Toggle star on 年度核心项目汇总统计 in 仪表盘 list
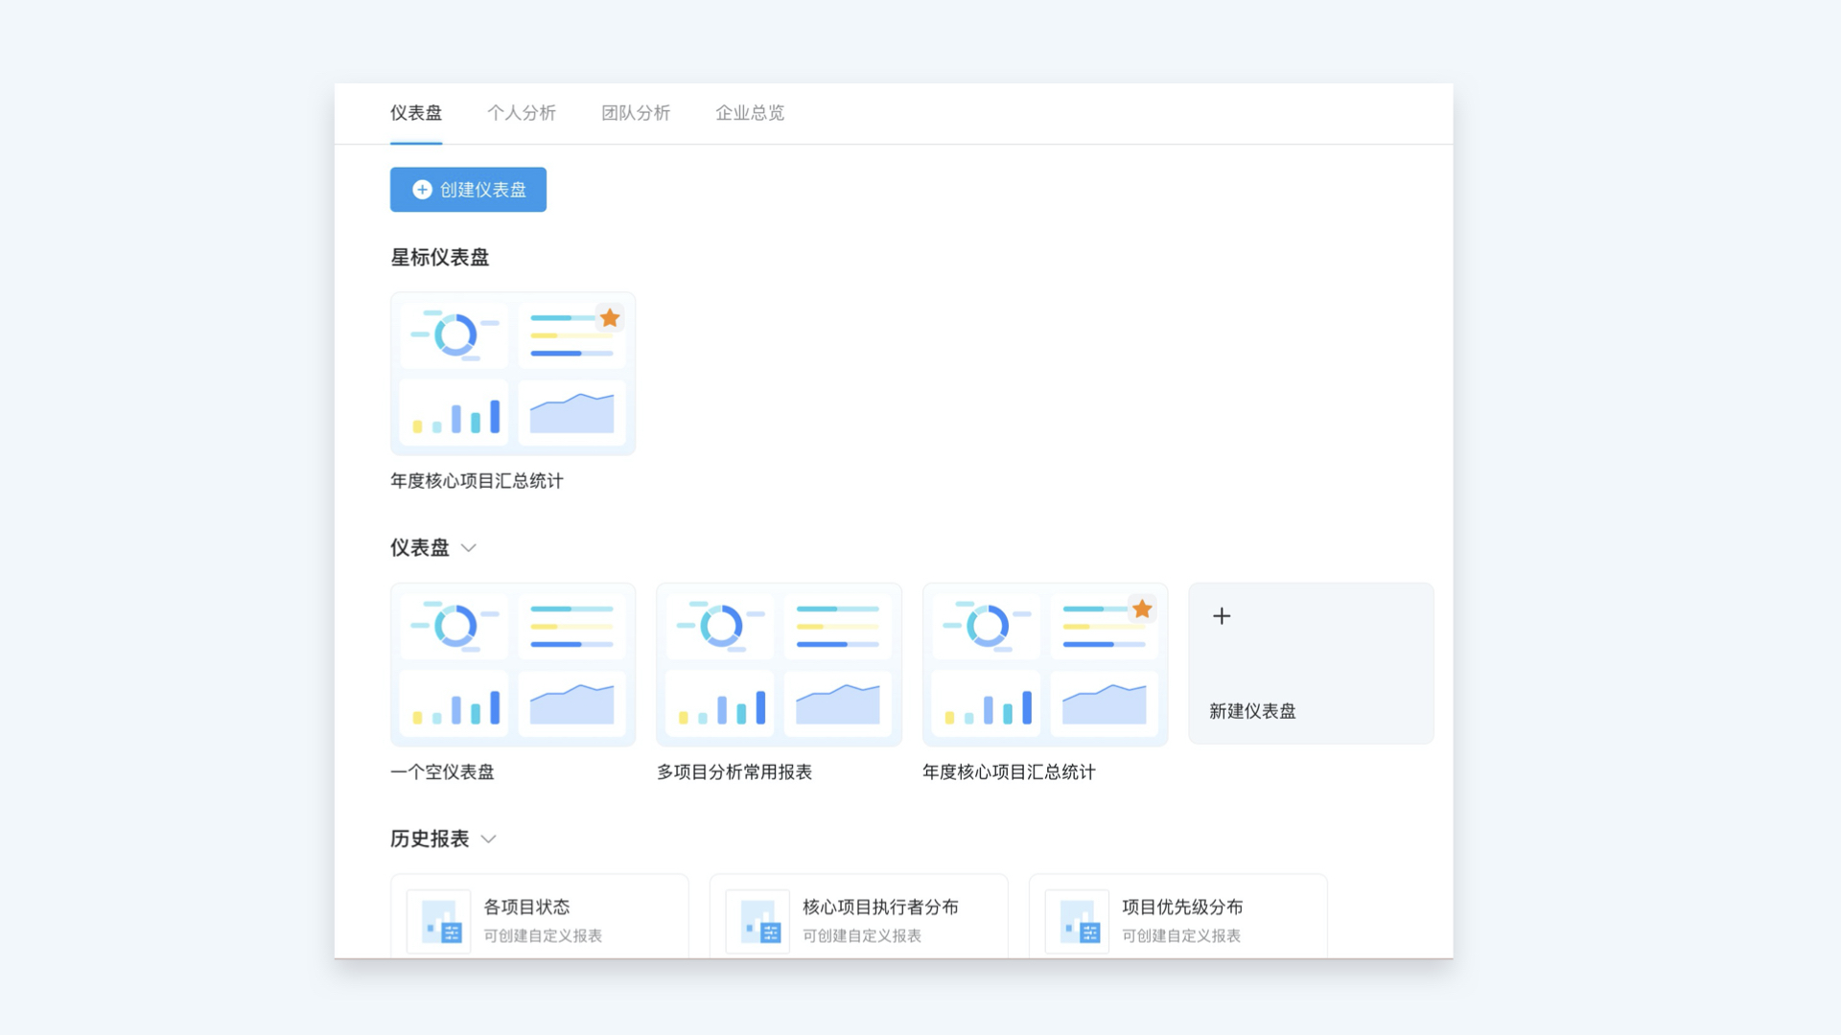The width and height of the screenshot is (1841, 1035). [1142, 609]
